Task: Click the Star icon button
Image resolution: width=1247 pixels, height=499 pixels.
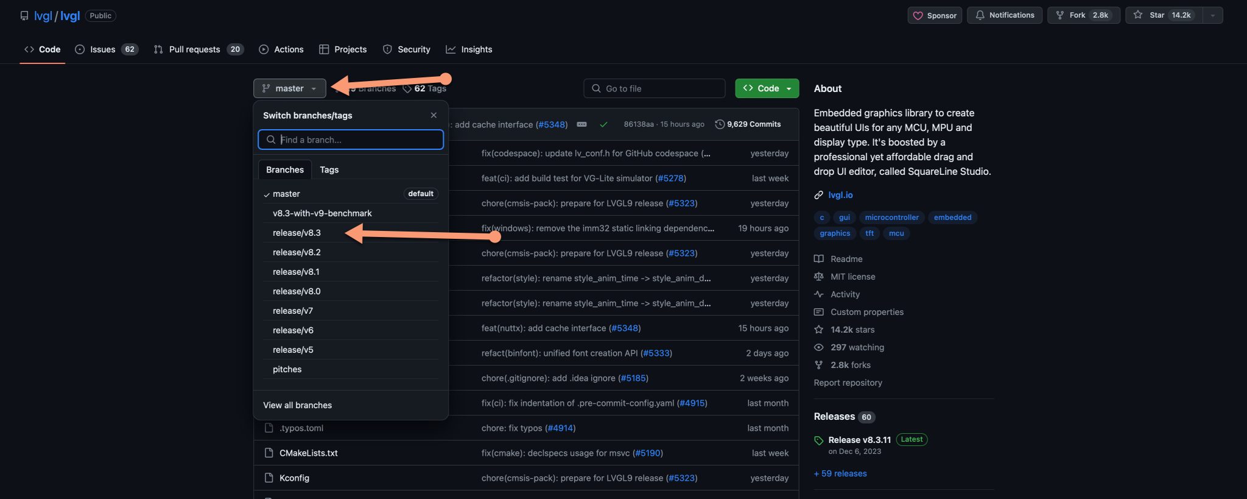Action: (x=1137, y=15)
